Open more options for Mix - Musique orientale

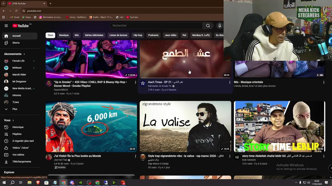(324, 82)
